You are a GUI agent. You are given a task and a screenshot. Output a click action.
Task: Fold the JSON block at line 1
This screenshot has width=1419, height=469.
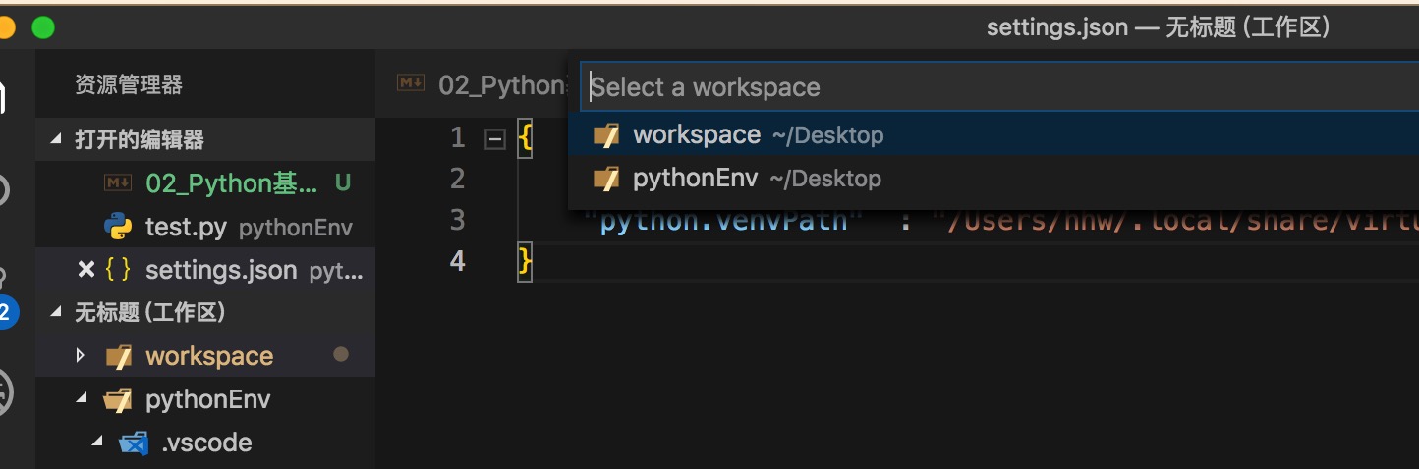coord(495,139)
